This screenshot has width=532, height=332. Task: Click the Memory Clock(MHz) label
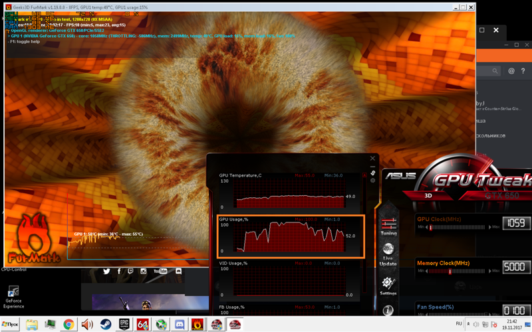pos(443,263)
